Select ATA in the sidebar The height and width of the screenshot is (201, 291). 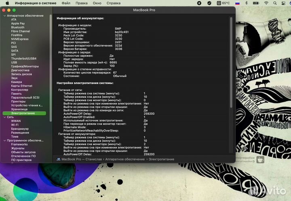[x=14, y=19]
